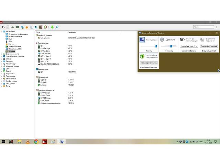Expand the 'Системная плата' node
This screenshot has width=220, height=165.
tap(1, 54)
